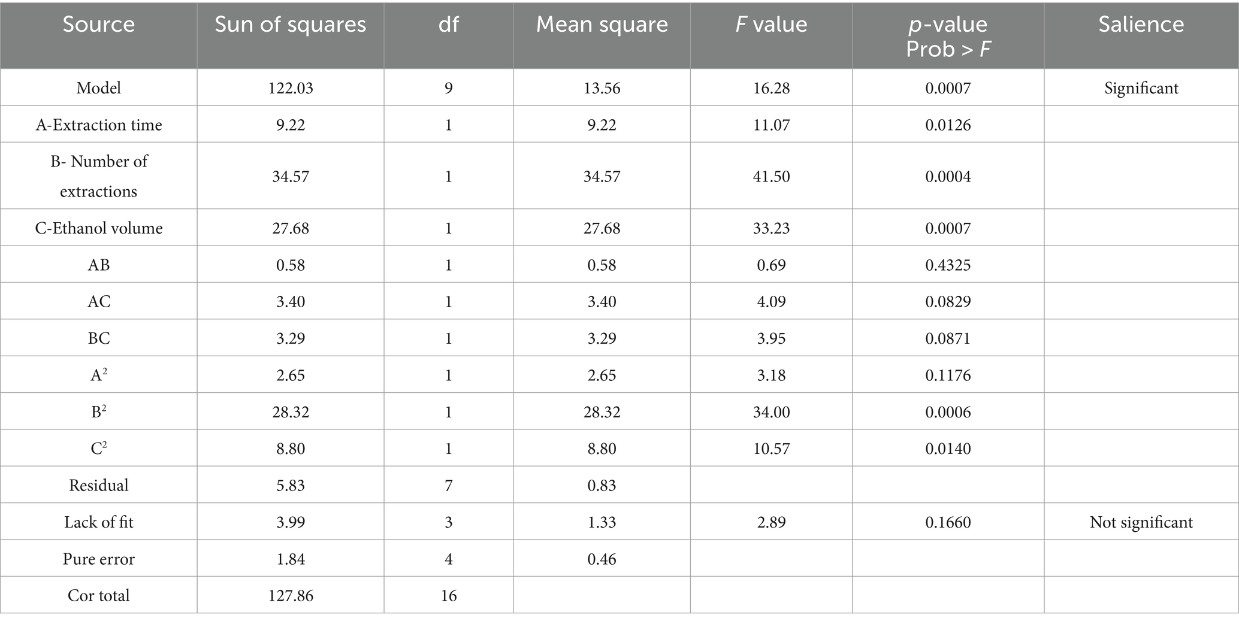This screenshot has width=1239, height=624.
Task: Select the p-value Prob > F header
Action: [x=948, y=37]
